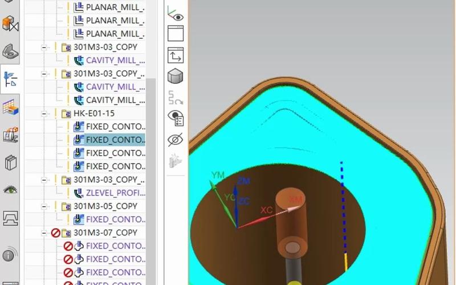Open the Constraint Navigator sidebar tab
This screenshot has height=285, width=456.
coord(10,52)
